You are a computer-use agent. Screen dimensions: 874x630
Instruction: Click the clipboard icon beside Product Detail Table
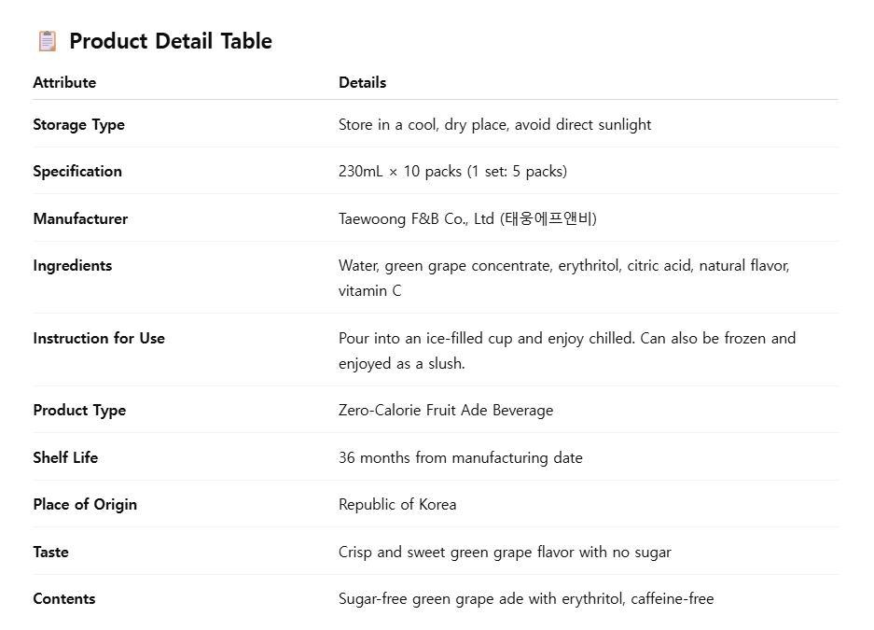[x=47, y=41]
